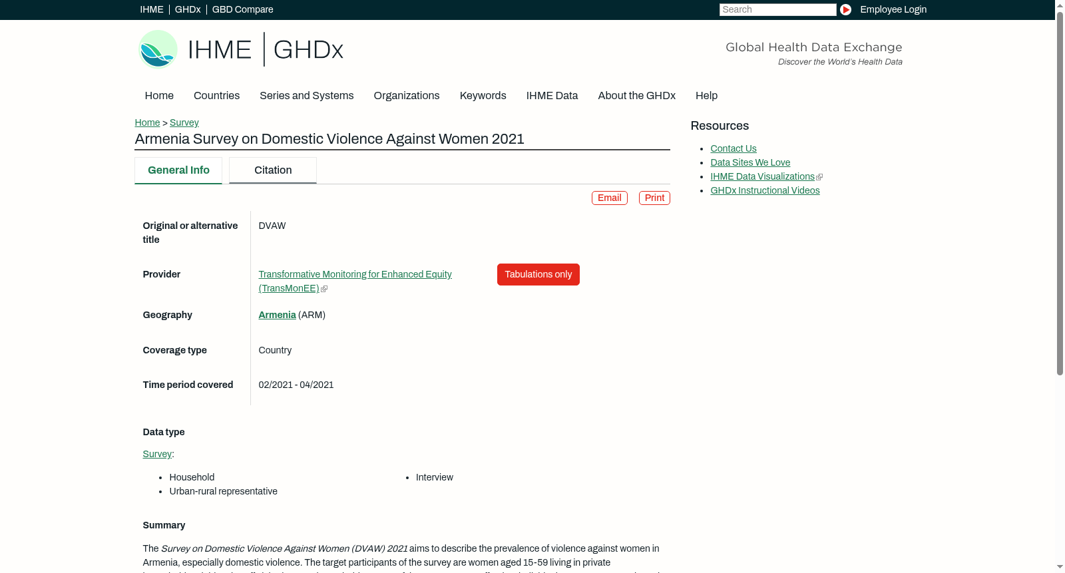Open Employee Login link
This screenshot has height=573, width=1065.
893,9
